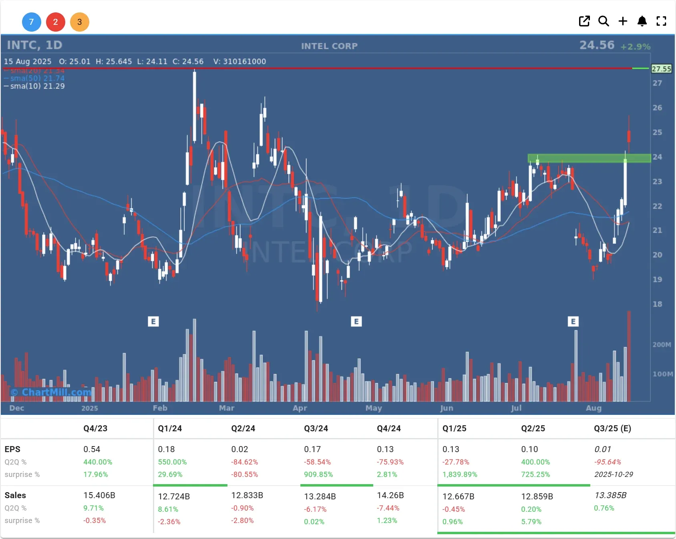Click the -95.64% estimated Q2Q value
The width and height of the screenshot is (676, 539).
point(608,462)
